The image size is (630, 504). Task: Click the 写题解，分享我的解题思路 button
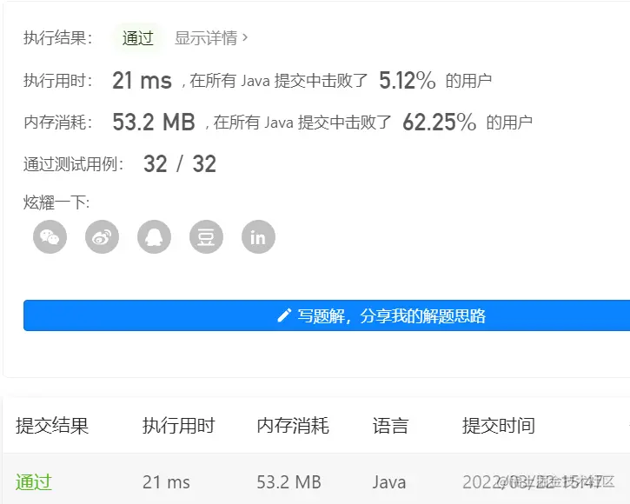pos(327,315)
